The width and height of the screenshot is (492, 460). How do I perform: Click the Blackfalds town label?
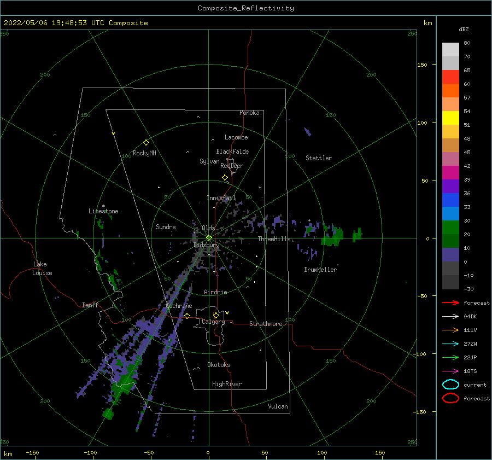(232, 152)
